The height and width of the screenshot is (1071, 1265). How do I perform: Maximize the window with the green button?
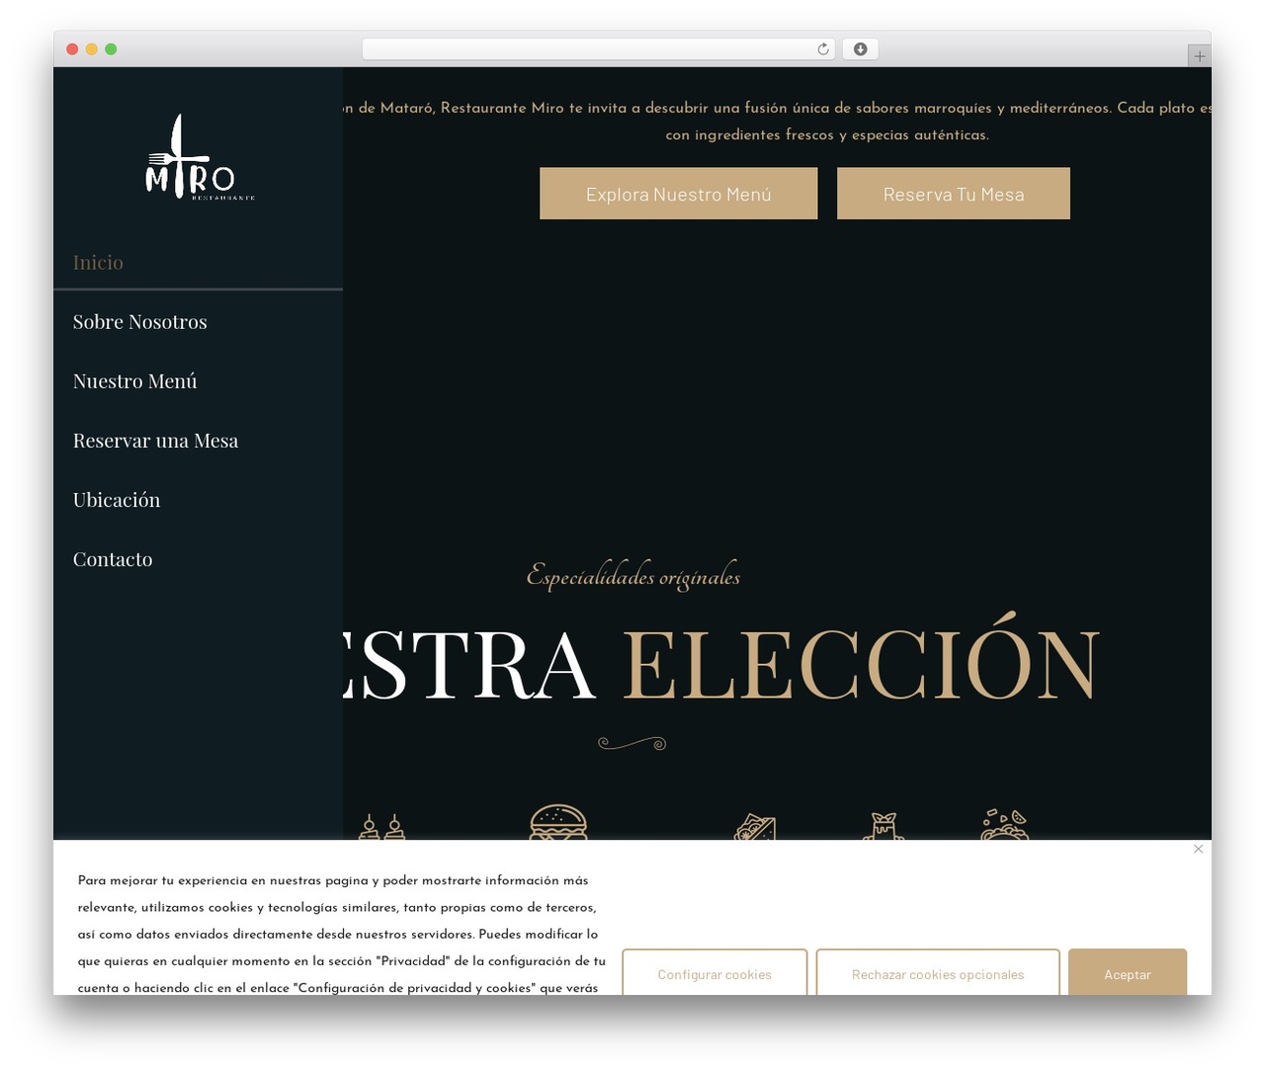click(x=111, y=49)
